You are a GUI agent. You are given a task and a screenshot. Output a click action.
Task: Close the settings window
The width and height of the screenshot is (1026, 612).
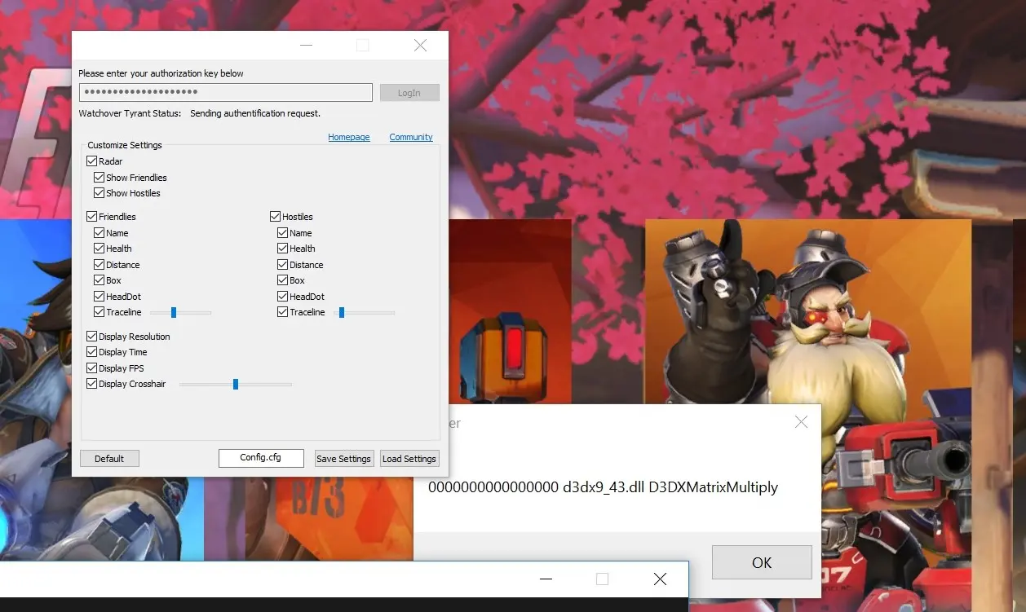pyautogui.click(x=420, y=46)
